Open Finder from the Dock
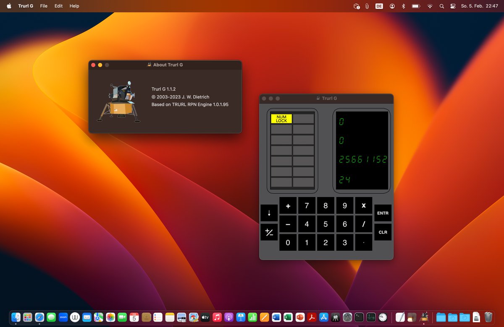Viewport: 504px width, 327px height. coord(16,317)
